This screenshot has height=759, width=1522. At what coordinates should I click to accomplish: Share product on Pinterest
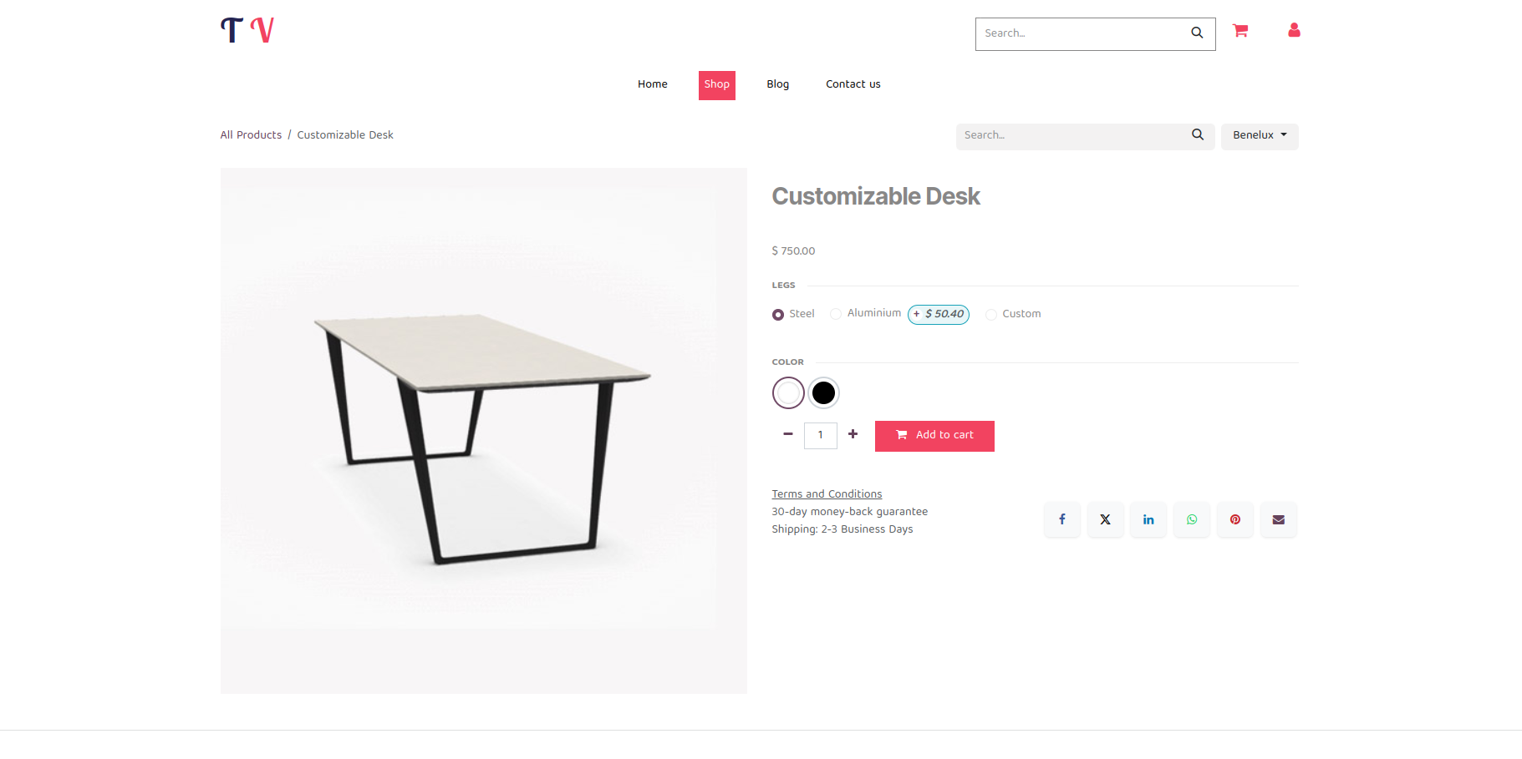[1235, 519]
